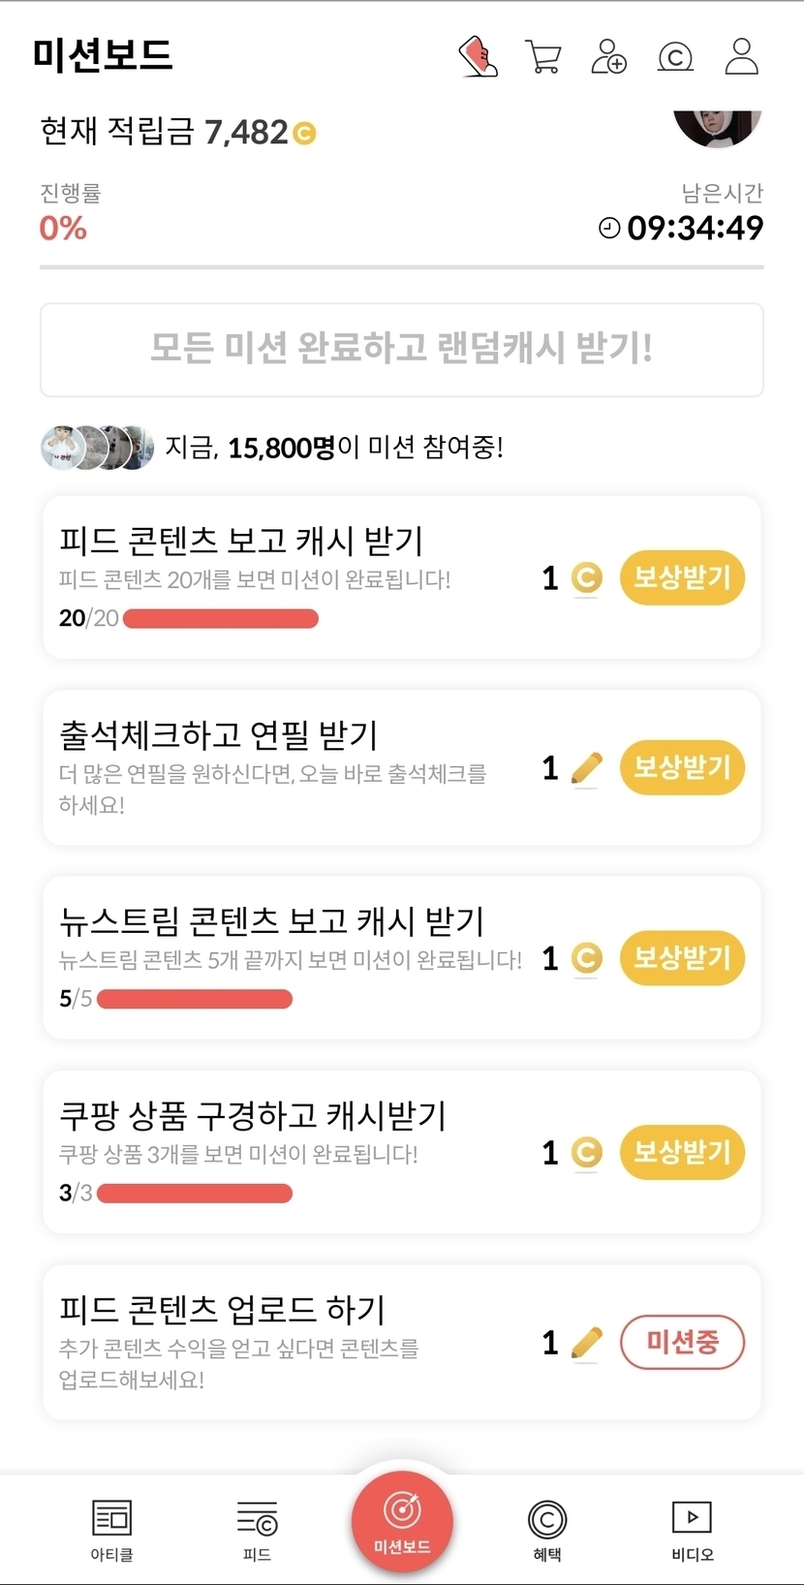Claim reward for 출석체크하고 연필 받기
The image size is (804, 1585).
pyautogui.click(x=682, y=768)
